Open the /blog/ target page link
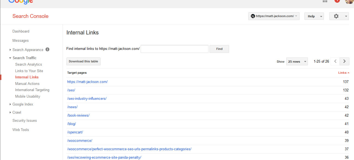 72,124
